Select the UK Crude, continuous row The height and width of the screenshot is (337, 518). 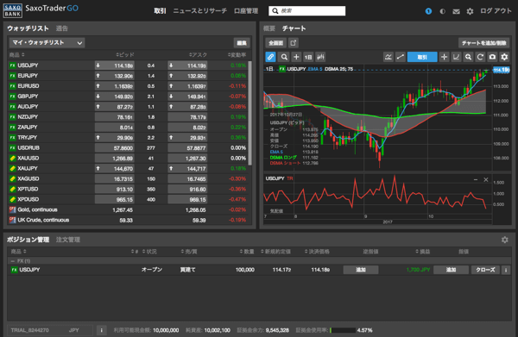128,220
